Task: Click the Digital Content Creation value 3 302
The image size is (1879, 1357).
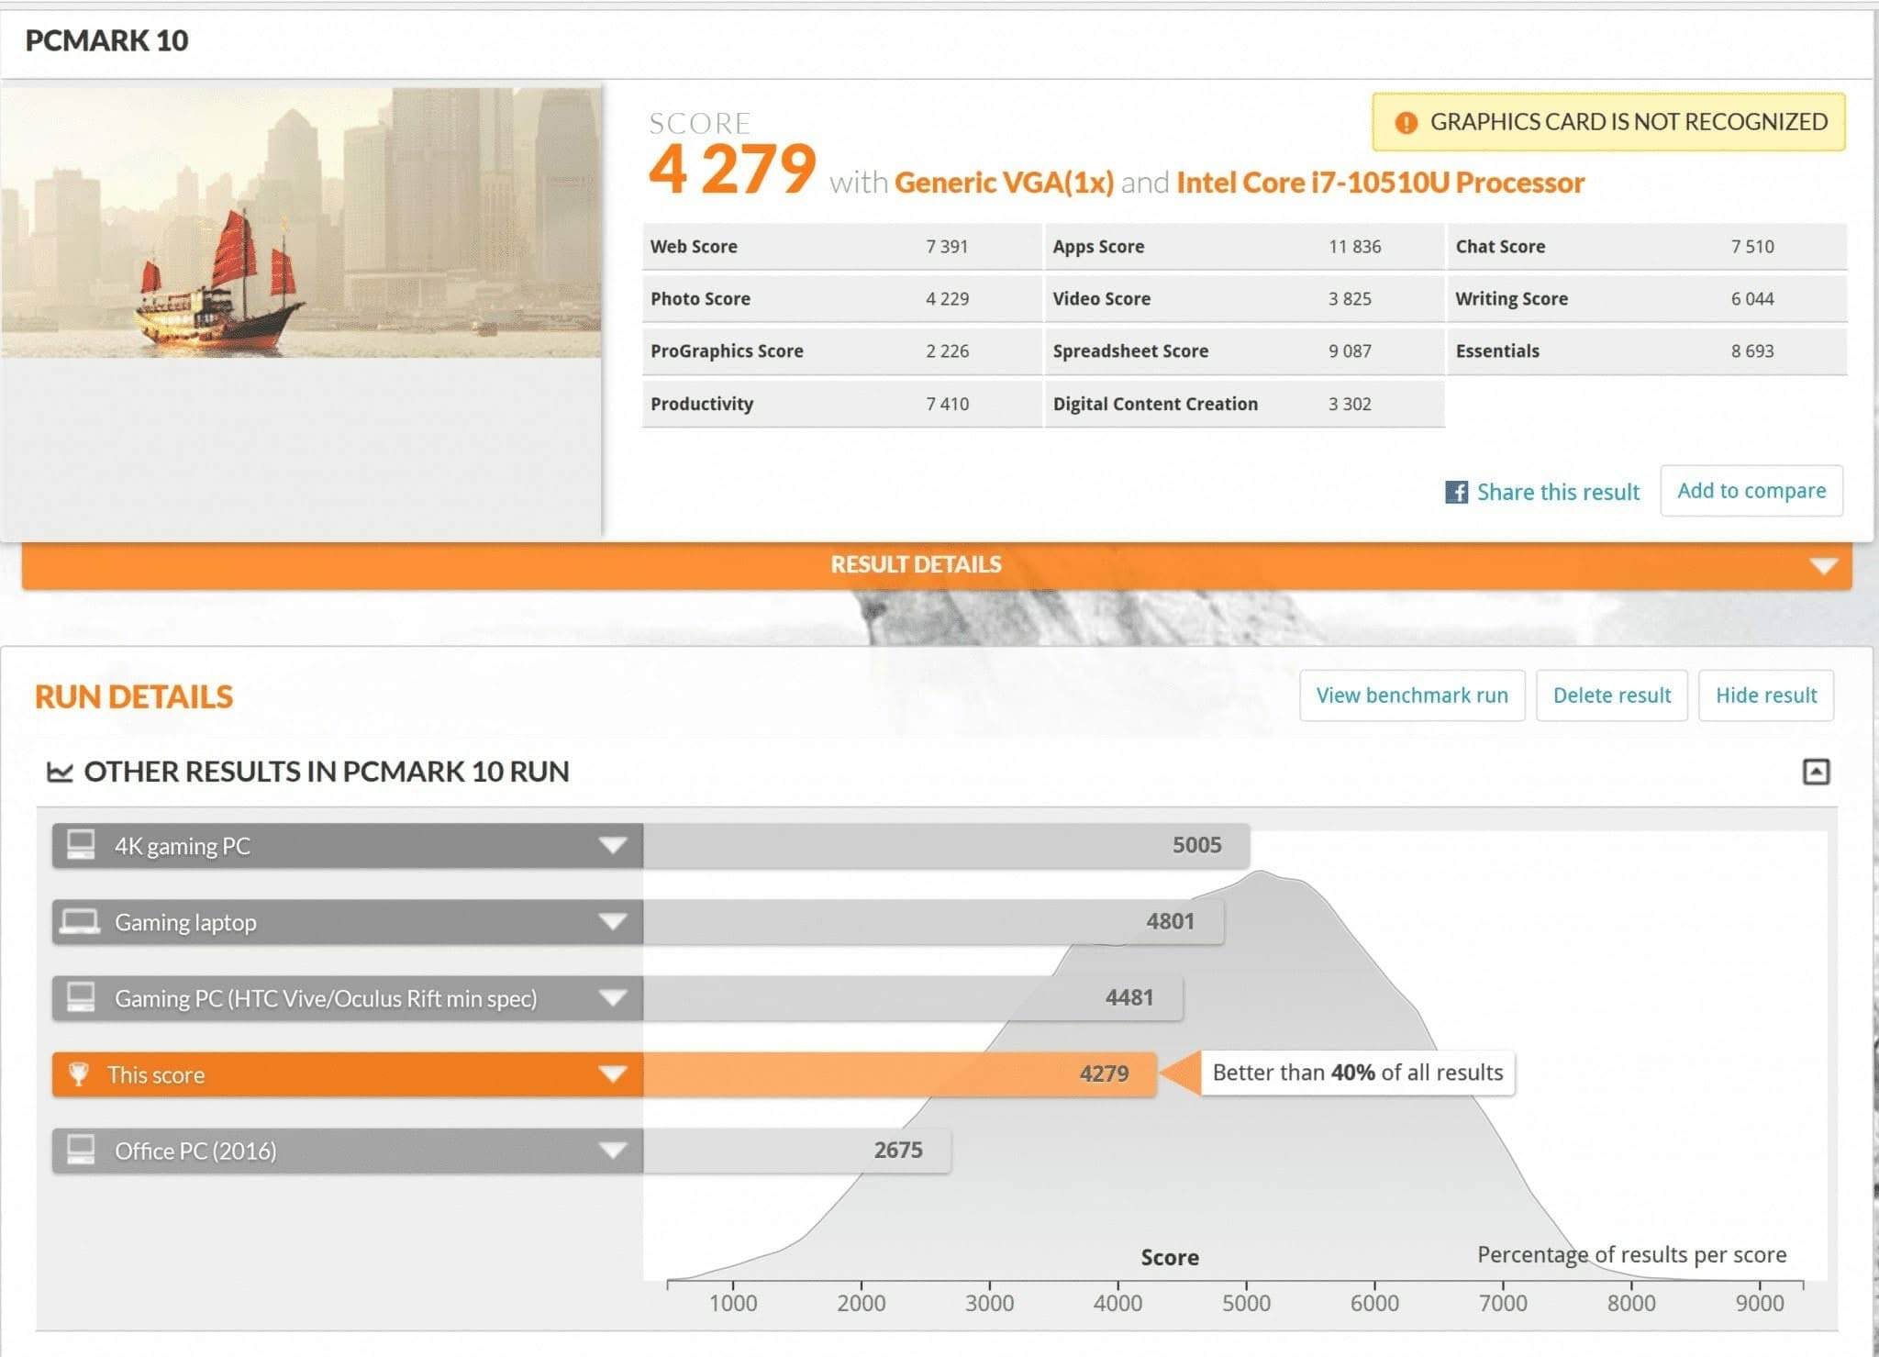Action: [x=1350, y=405]
